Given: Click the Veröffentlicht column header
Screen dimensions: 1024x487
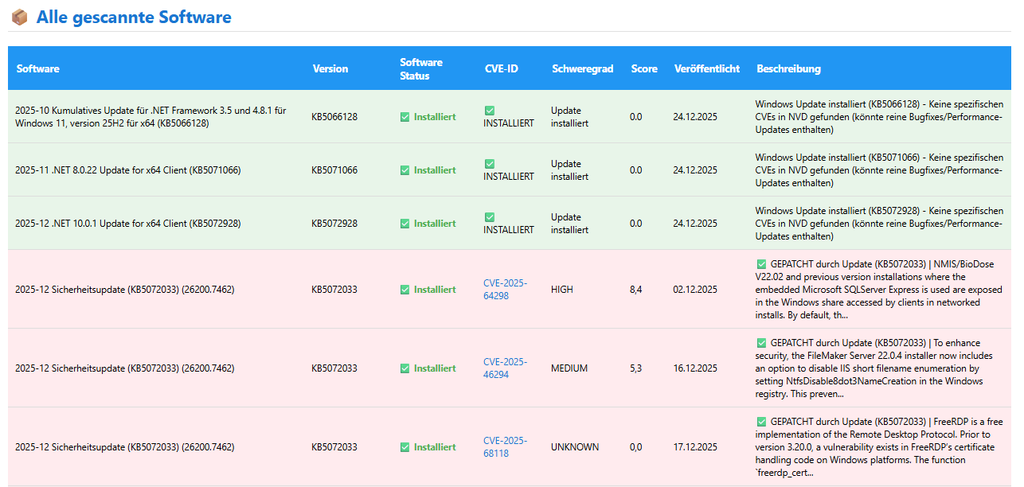Looking at the screenshot, I should [707, 68].
